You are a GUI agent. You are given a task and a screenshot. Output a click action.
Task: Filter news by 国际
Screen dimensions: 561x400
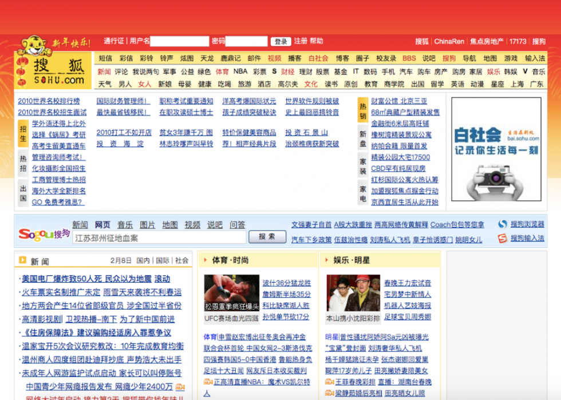[163, 260]
